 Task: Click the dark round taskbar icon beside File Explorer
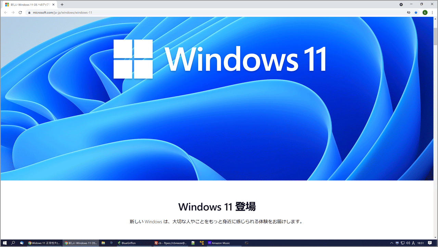(112, 243)
